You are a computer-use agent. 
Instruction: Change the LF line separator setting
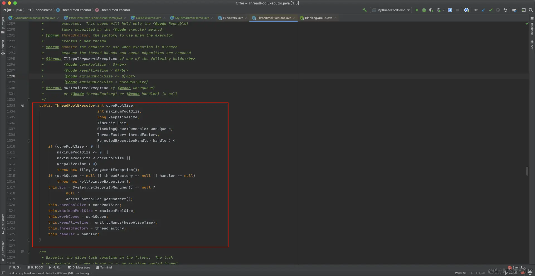pos(471,273)
